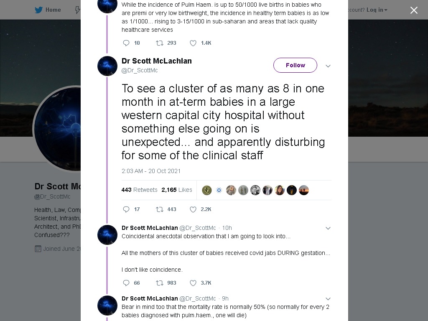The width and height of the screenshot is (428, 321).
Task: Open the chevron menu on the 9h tweet
Action: [x=328, y=299]
